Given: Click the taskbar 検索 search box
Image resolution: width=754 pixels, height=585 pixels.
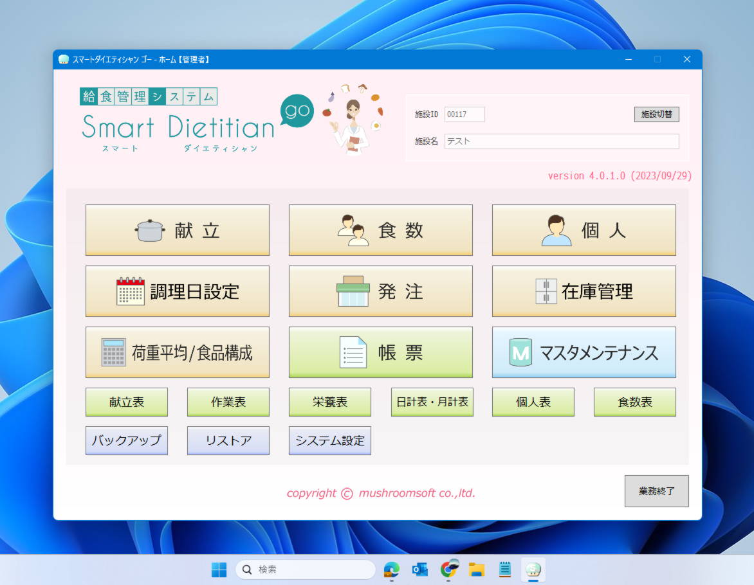Looking at the screenshot, I should click(x=306, y=570).
